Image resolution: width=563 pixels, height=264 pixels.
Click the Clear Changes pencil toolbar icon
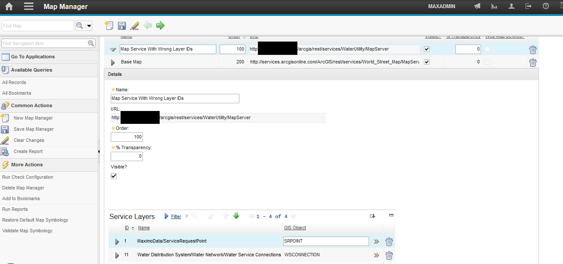(x=135, y=26)
